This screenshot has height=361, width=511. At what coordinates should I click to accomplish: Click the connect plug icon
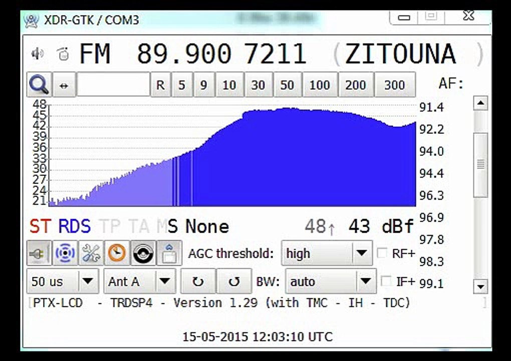(x=39, y=253)
